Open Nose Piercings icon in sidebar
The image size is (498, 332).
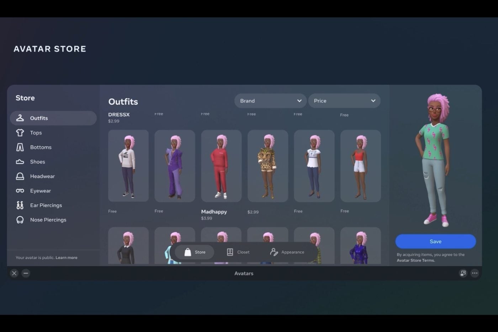(x=20, y=220)
